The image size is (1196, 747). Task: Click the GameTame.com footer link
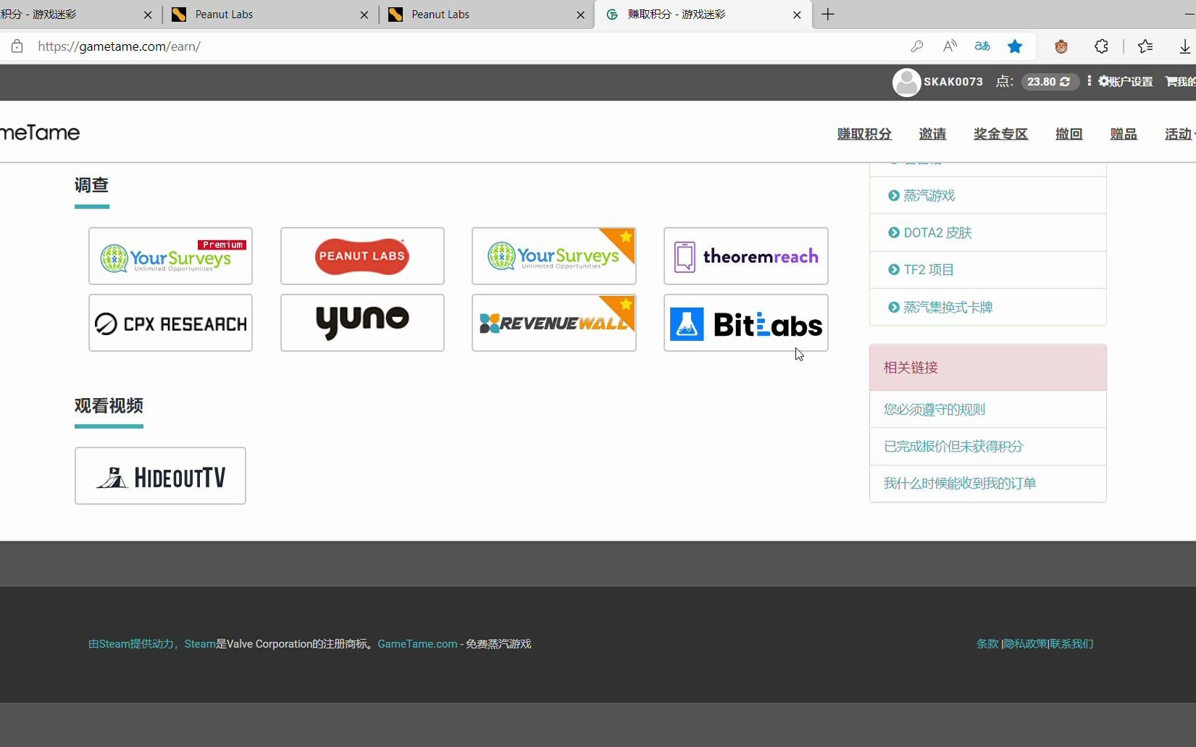(x=417, y=644)
